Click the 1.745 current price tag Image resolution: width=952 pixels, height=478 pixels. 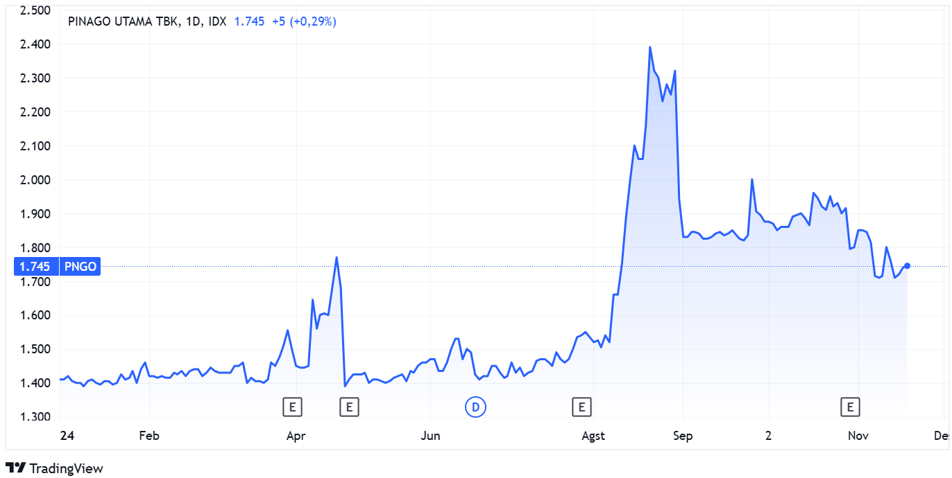click(x=36, y=266)
